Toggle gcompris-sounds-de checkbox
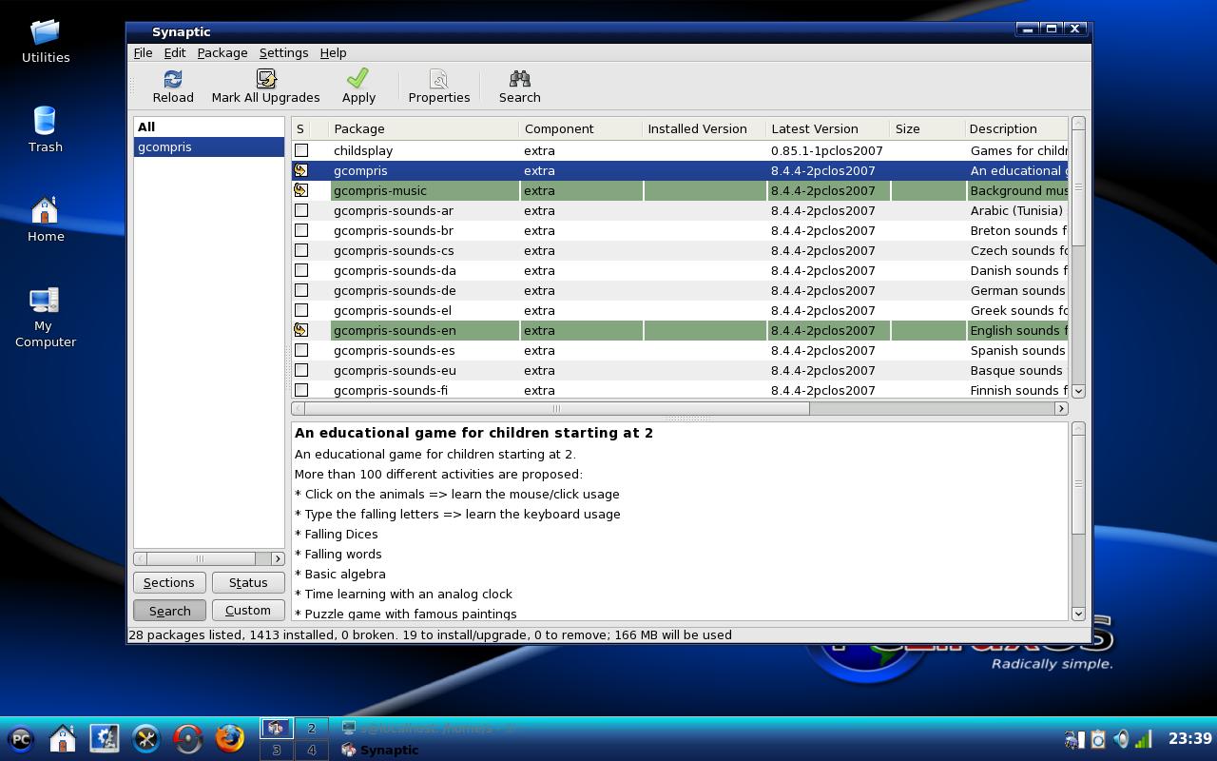Screen dimensions: 1217x761 (x=301, y=290)
